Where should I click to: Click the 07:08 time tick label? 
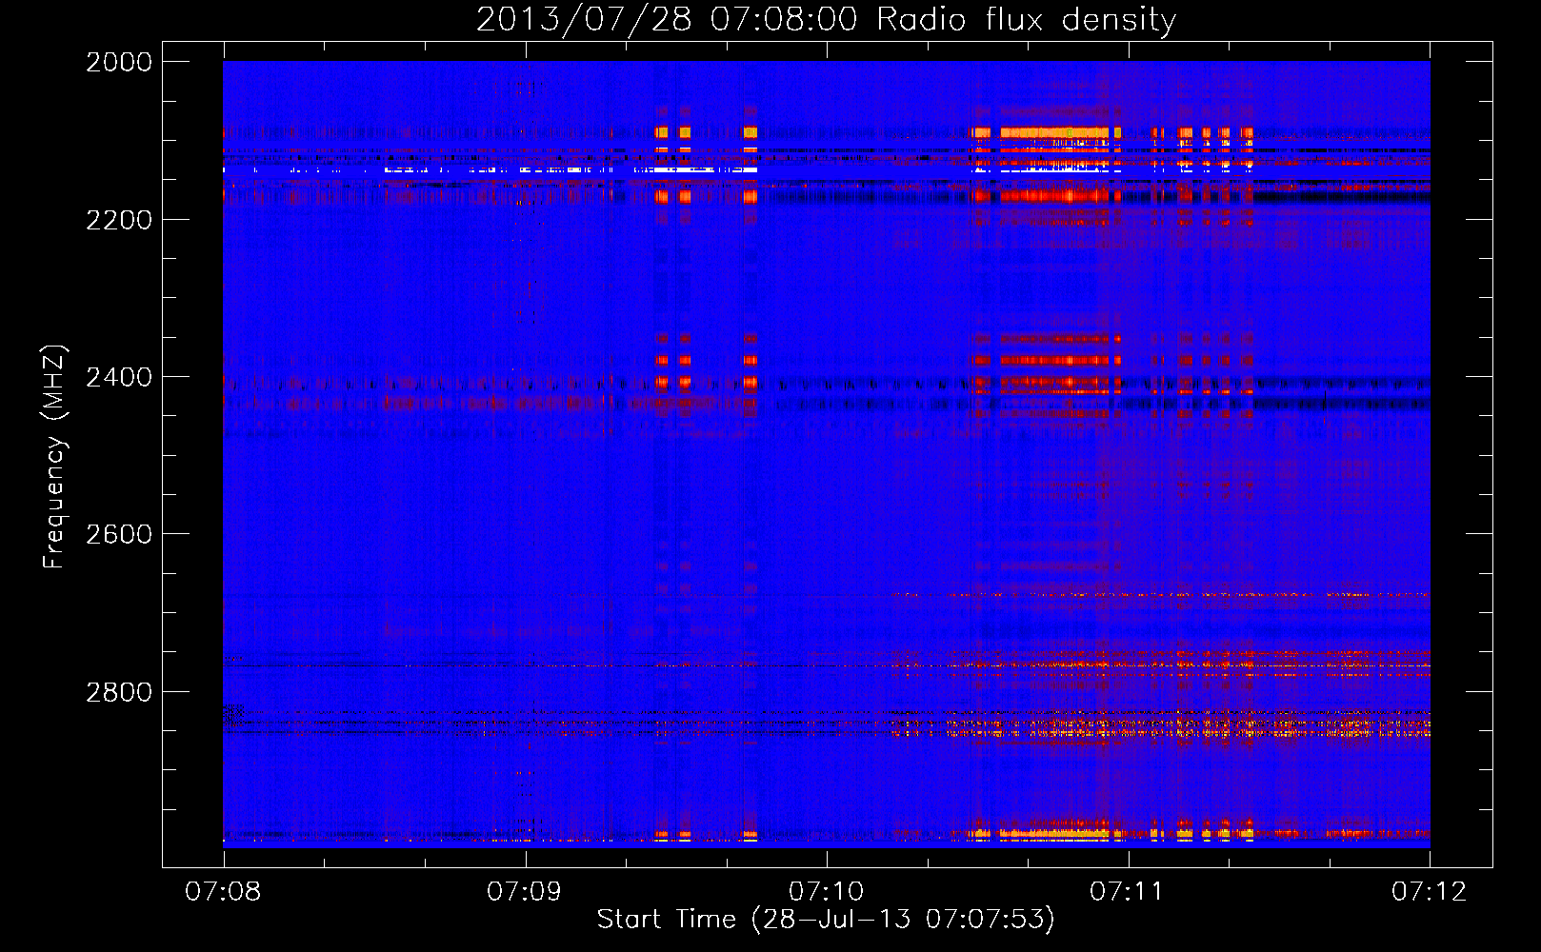223,892
